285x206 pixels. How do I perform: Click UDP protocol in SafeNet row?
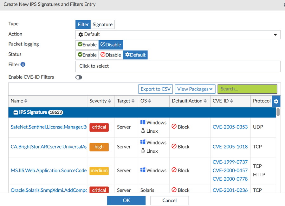coord(258,127)
